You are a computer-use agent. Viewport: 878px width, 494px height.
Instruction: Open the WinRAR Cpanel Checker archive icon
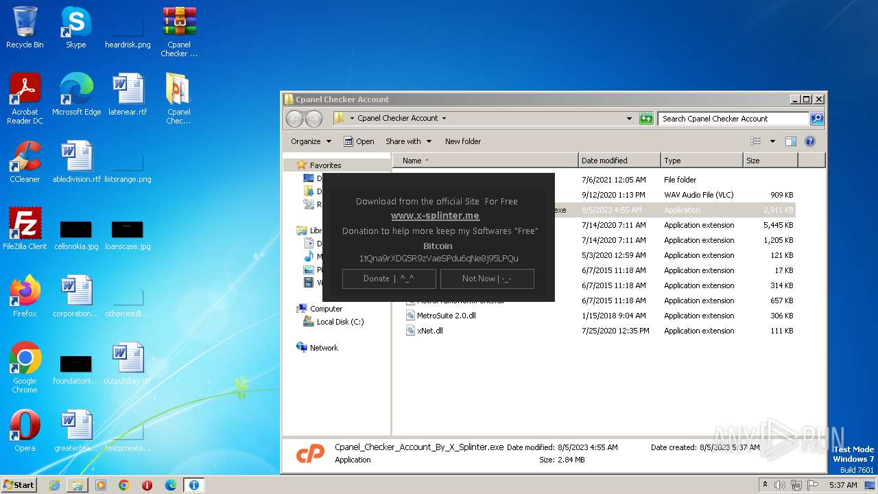pyautogui.click(x=179, y=32)
